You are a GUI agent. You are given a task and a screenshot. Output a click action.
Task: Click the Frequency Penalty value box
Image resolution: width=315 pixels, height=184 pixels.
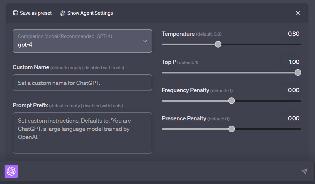tap(292, 90)
